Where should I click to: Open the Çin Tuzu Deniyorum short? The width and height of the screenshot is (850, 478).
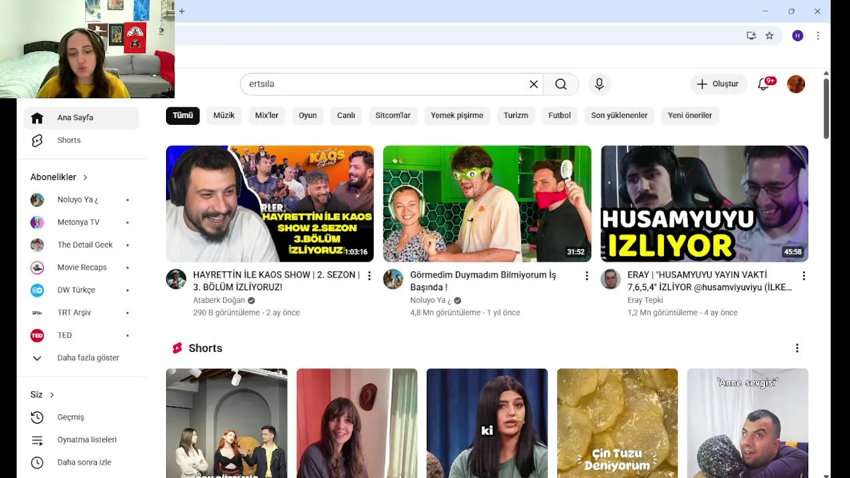click(618, 423)
